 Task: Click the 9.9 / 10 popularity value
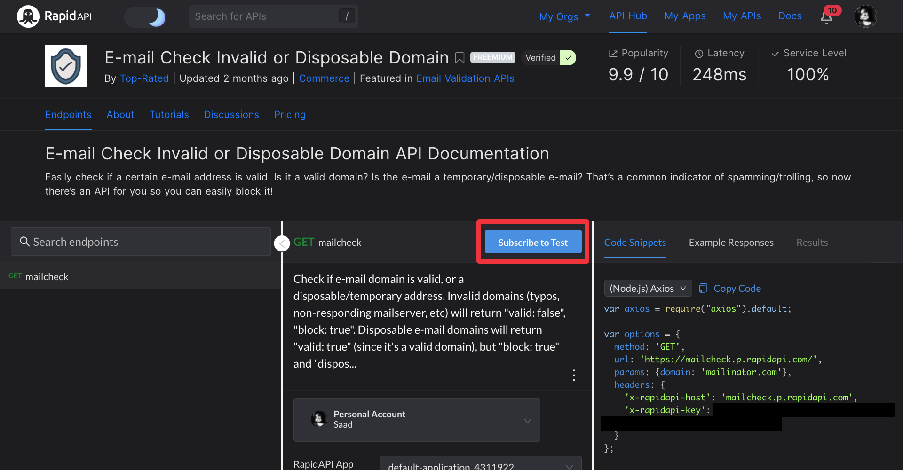point(638,74)
